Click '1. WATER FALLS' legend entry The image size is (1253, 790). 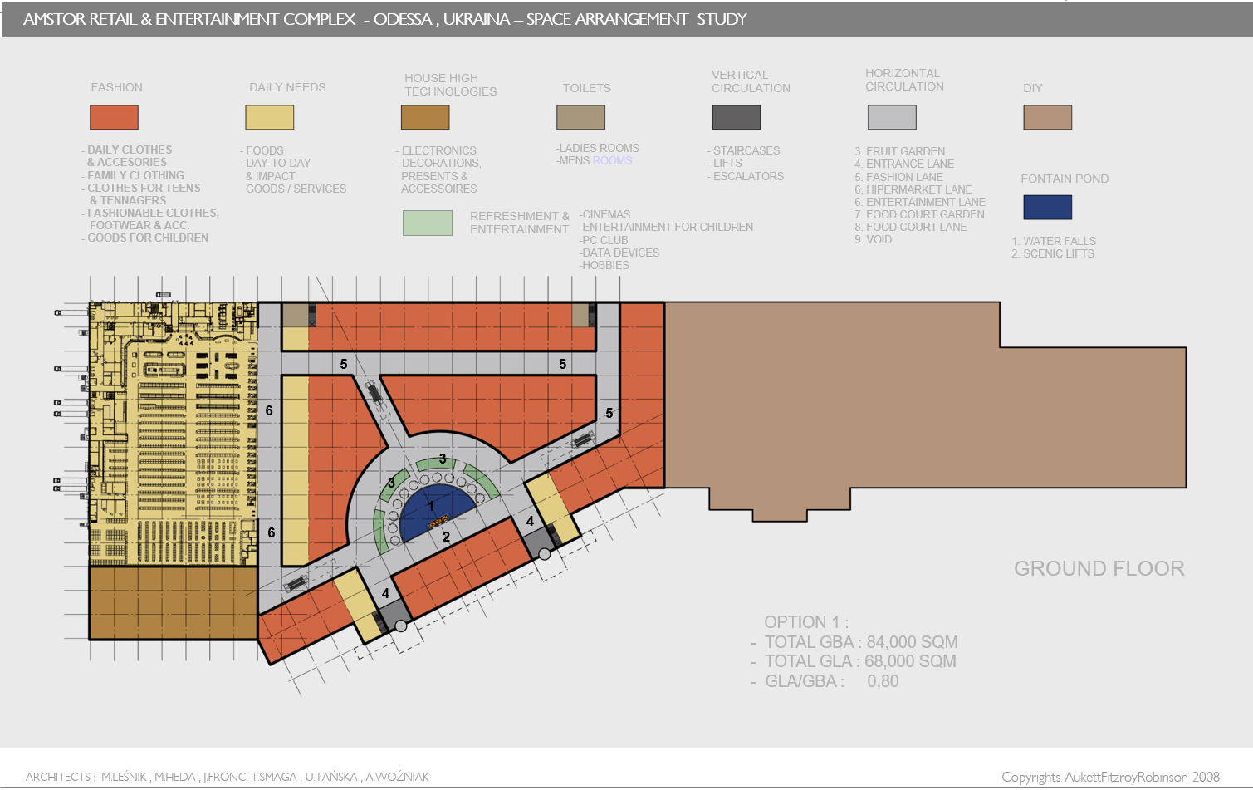(x=1054, y=241)
